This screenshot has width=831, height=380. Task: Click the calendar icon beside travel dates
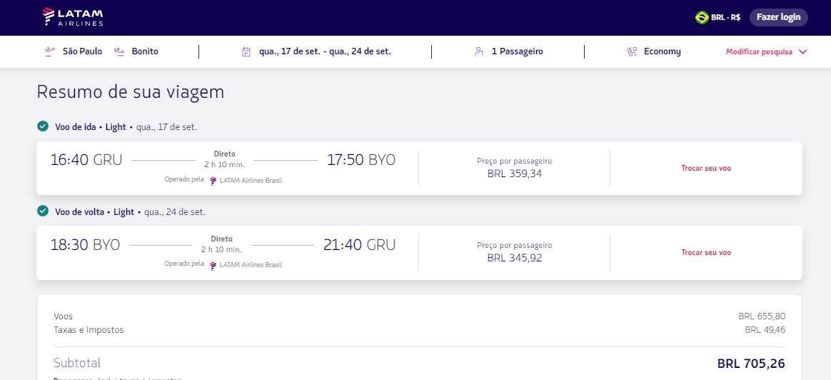click(246, 51)
